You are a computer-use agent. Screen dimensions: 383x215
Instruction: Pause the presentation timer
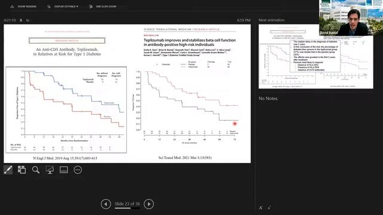(21, 20)
